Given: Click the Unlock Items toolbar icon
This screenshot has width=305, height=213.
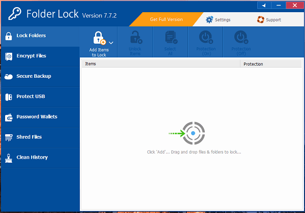Looking at the screenshot, I should 136,37.
